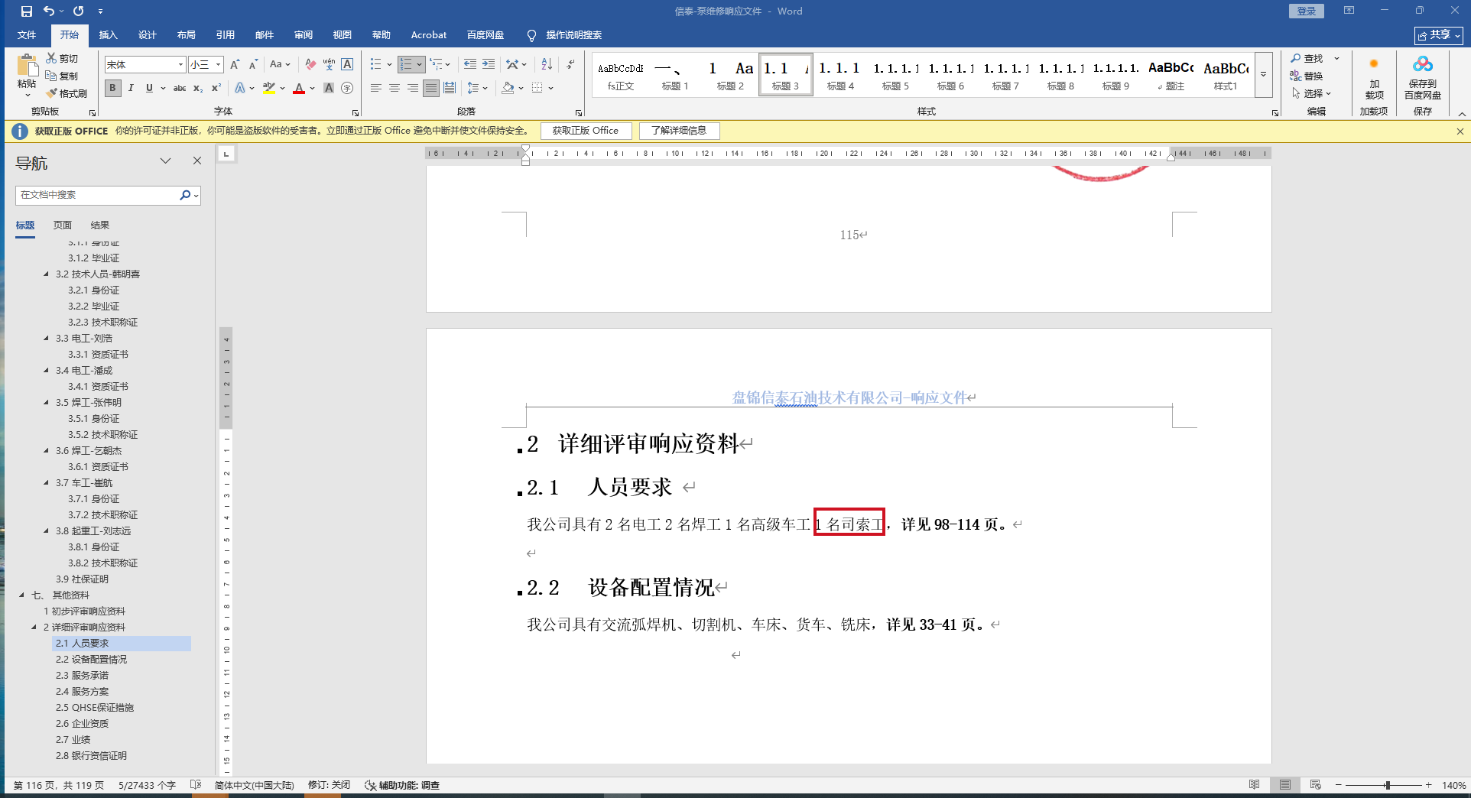Click the Redo icon in title bar
This screenshot has width=1471, height=798.
point(79,11)
